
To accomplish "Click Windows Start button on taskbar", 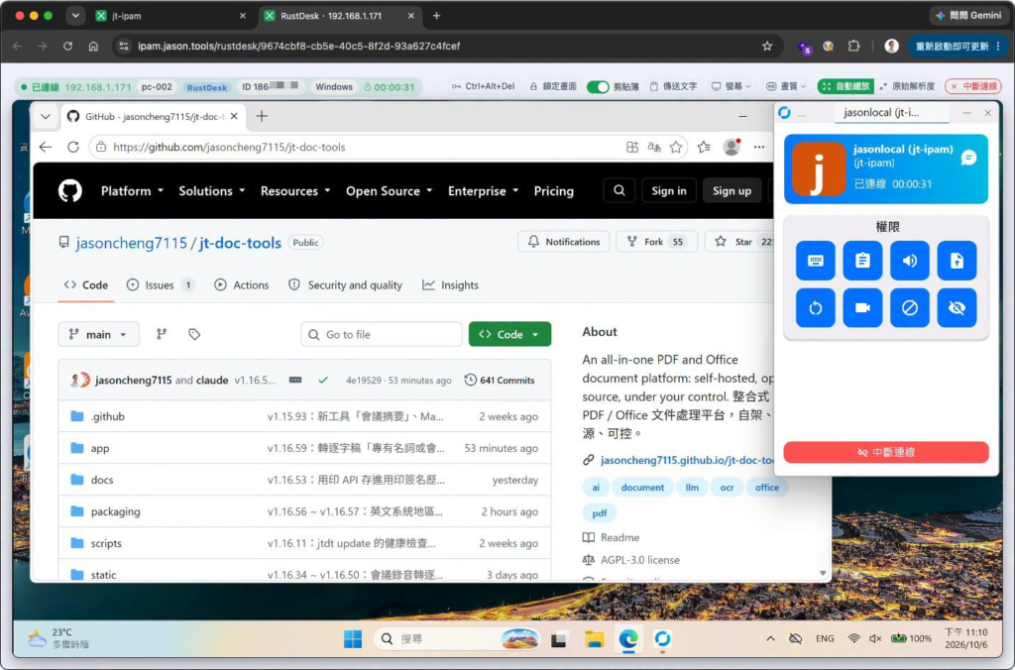I will point(353,639).
